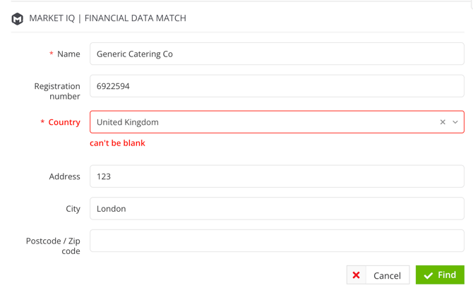Viewport: 473px width, 295px height.
Task: Expand the Country dropdown chevron
Action: click(x=455, y=122)
